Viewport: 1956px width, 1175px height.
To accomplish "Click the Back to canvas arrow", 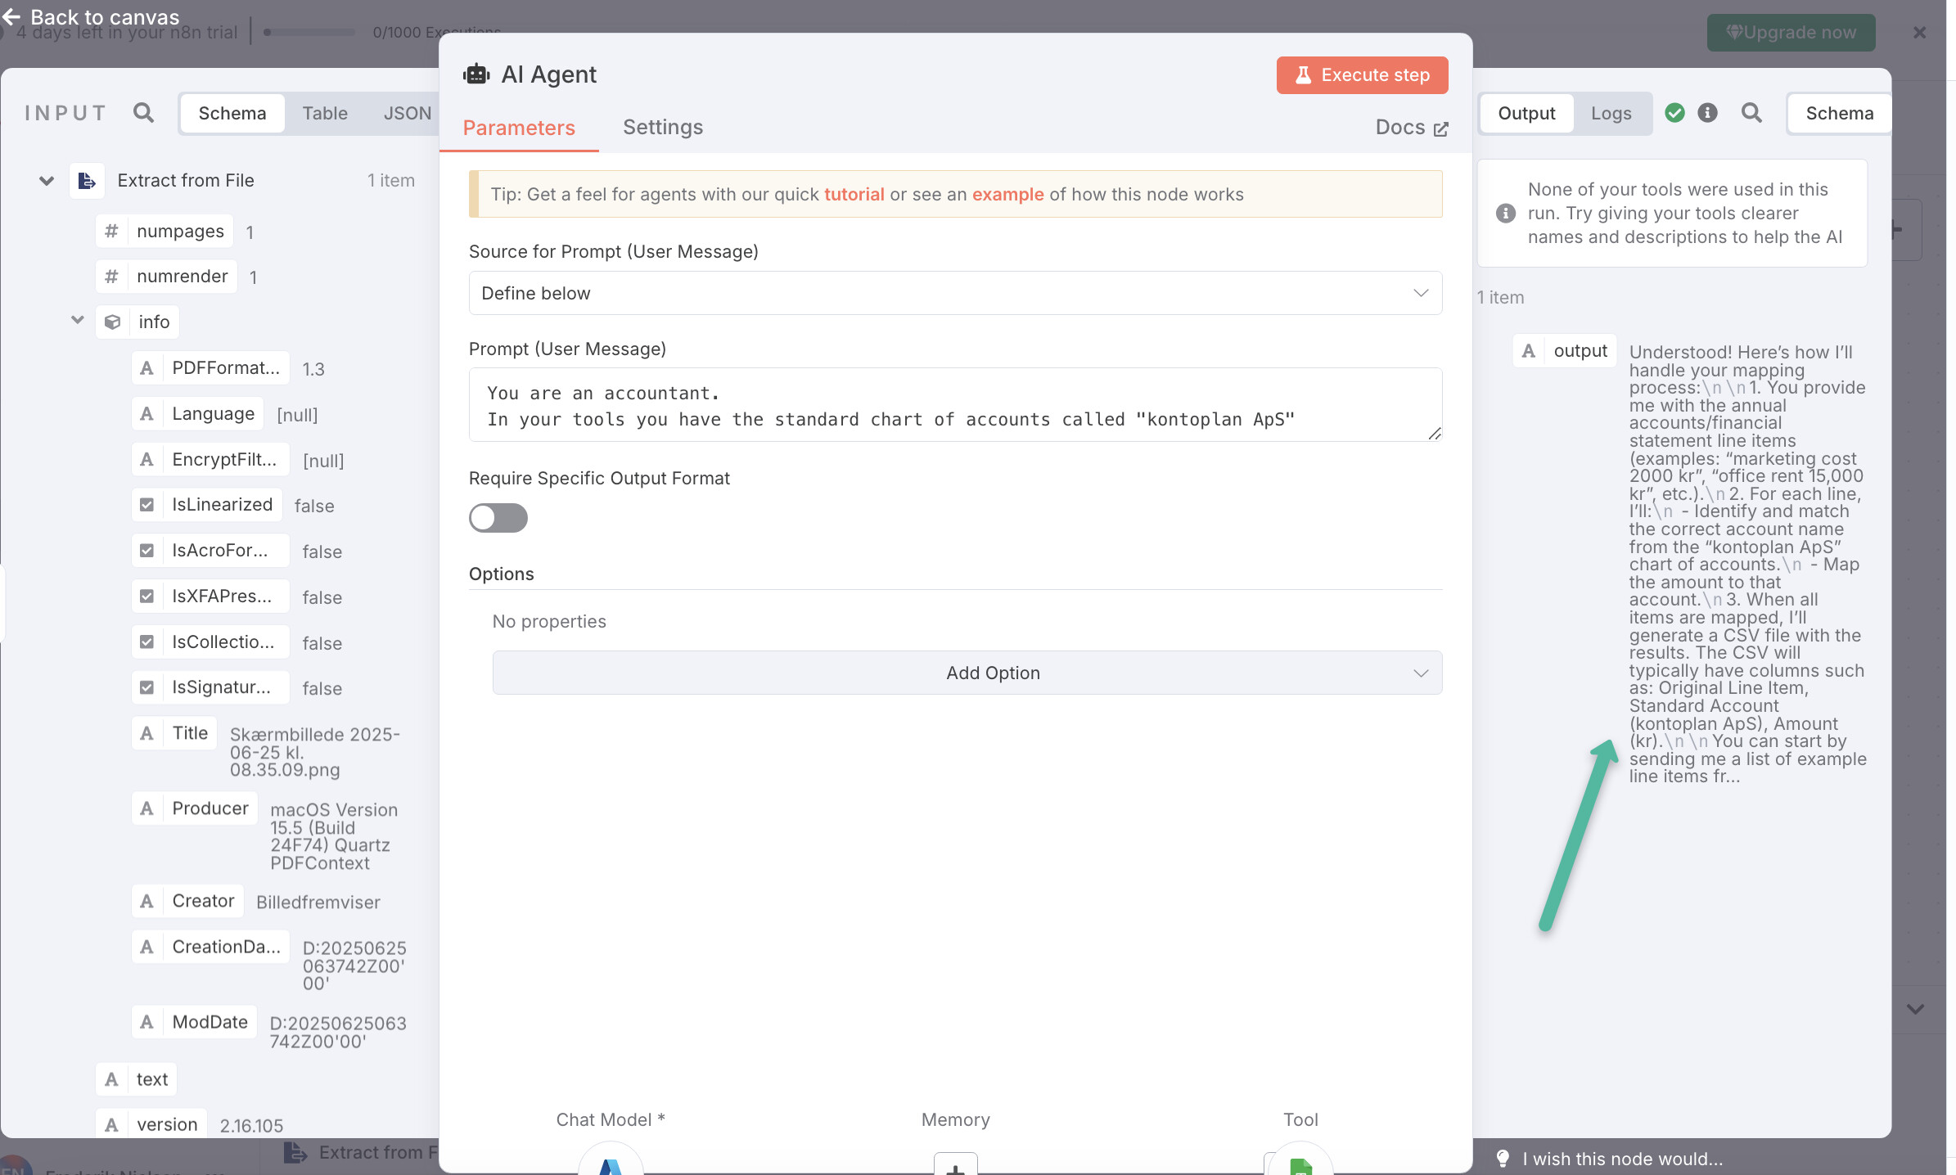I will coord(11,16).
